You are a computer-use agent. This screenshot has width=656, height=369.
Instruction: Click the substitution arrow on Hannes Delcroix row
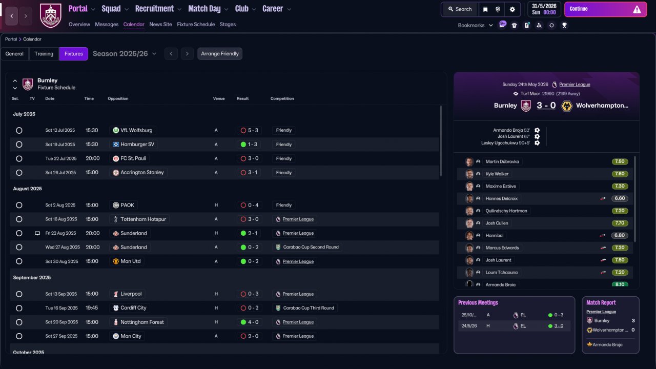coord(603,198)
